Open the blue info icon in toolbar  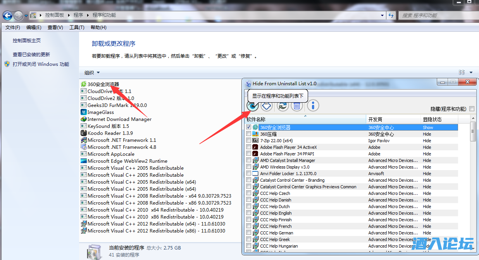point(313,105)
